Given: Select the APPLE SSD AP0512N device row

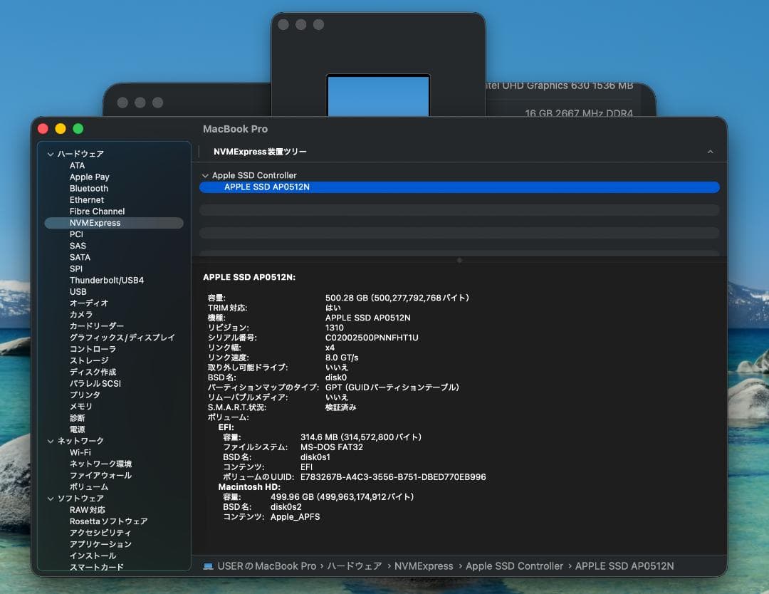Looking at the screenshot, I should [459, 187].
